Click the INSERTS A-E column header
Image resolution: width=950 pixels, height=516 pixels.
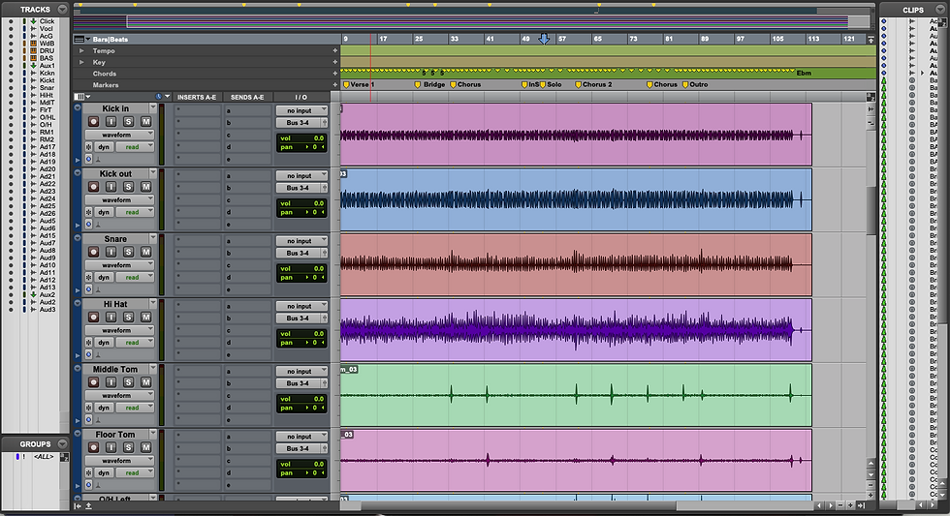pos(196,97)
